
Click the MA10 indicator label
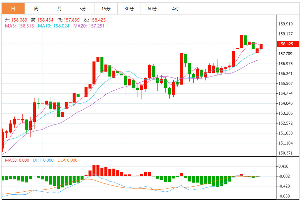tap(53, 26)
